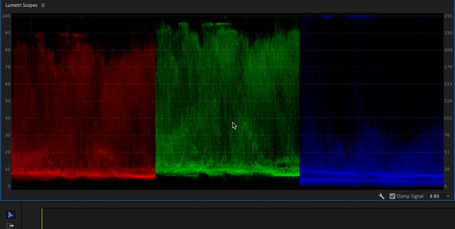Viewport: 455px width, 229px height.
Task: Open the 8 Bit depth dropdown
Action: pos(439,196)
